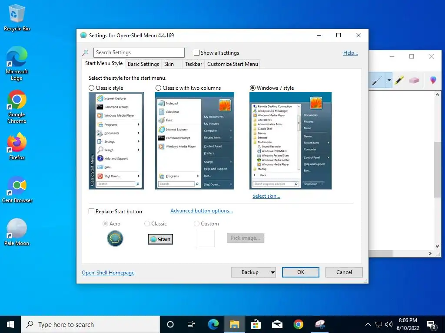The width and height of the screenshot is (445, 333).
Task: Click the magnifier icon beside Search Settings
Action: click(85, 52)
